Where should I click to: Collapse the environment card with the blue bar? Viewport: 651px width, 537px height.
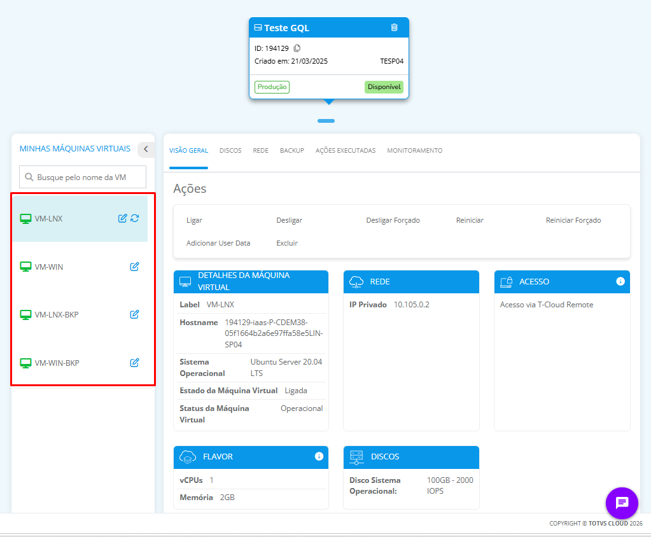coord(326,121)
